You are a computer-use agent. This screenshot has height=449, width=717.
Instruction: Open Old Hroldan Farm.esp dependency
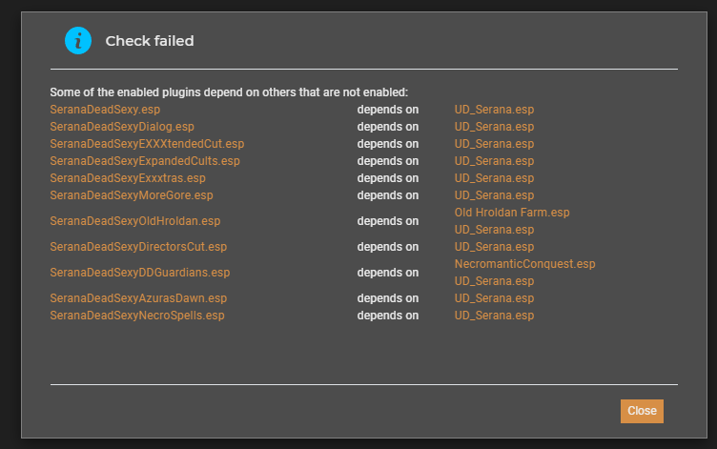pyautogui.click(x=512, y=213)
